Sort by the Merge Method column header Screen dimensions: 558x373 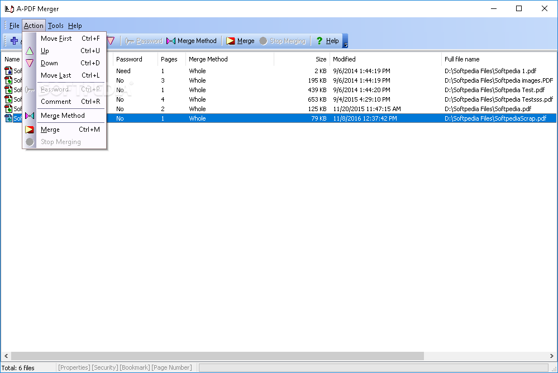[230, 59]
